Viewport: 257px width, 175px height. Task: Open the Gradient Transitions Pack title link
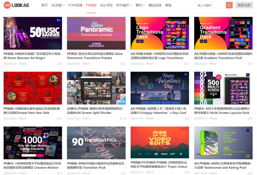click(223, 56)
